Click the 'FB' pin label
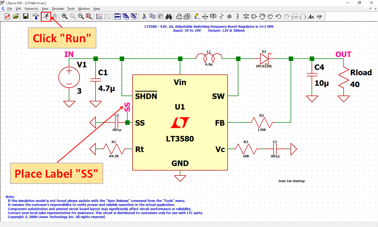Screen dimensions: 378x227 tap(220, 123)
